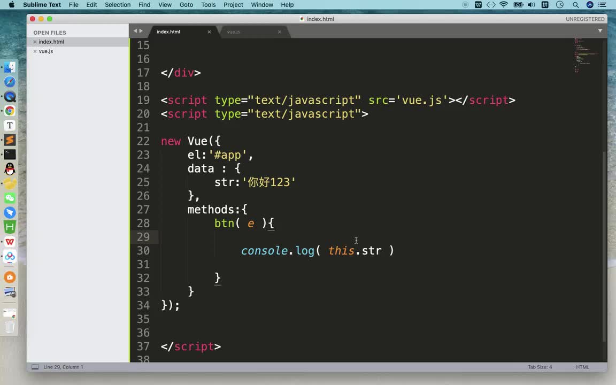Close the vue.js tab

click(279, 32)
